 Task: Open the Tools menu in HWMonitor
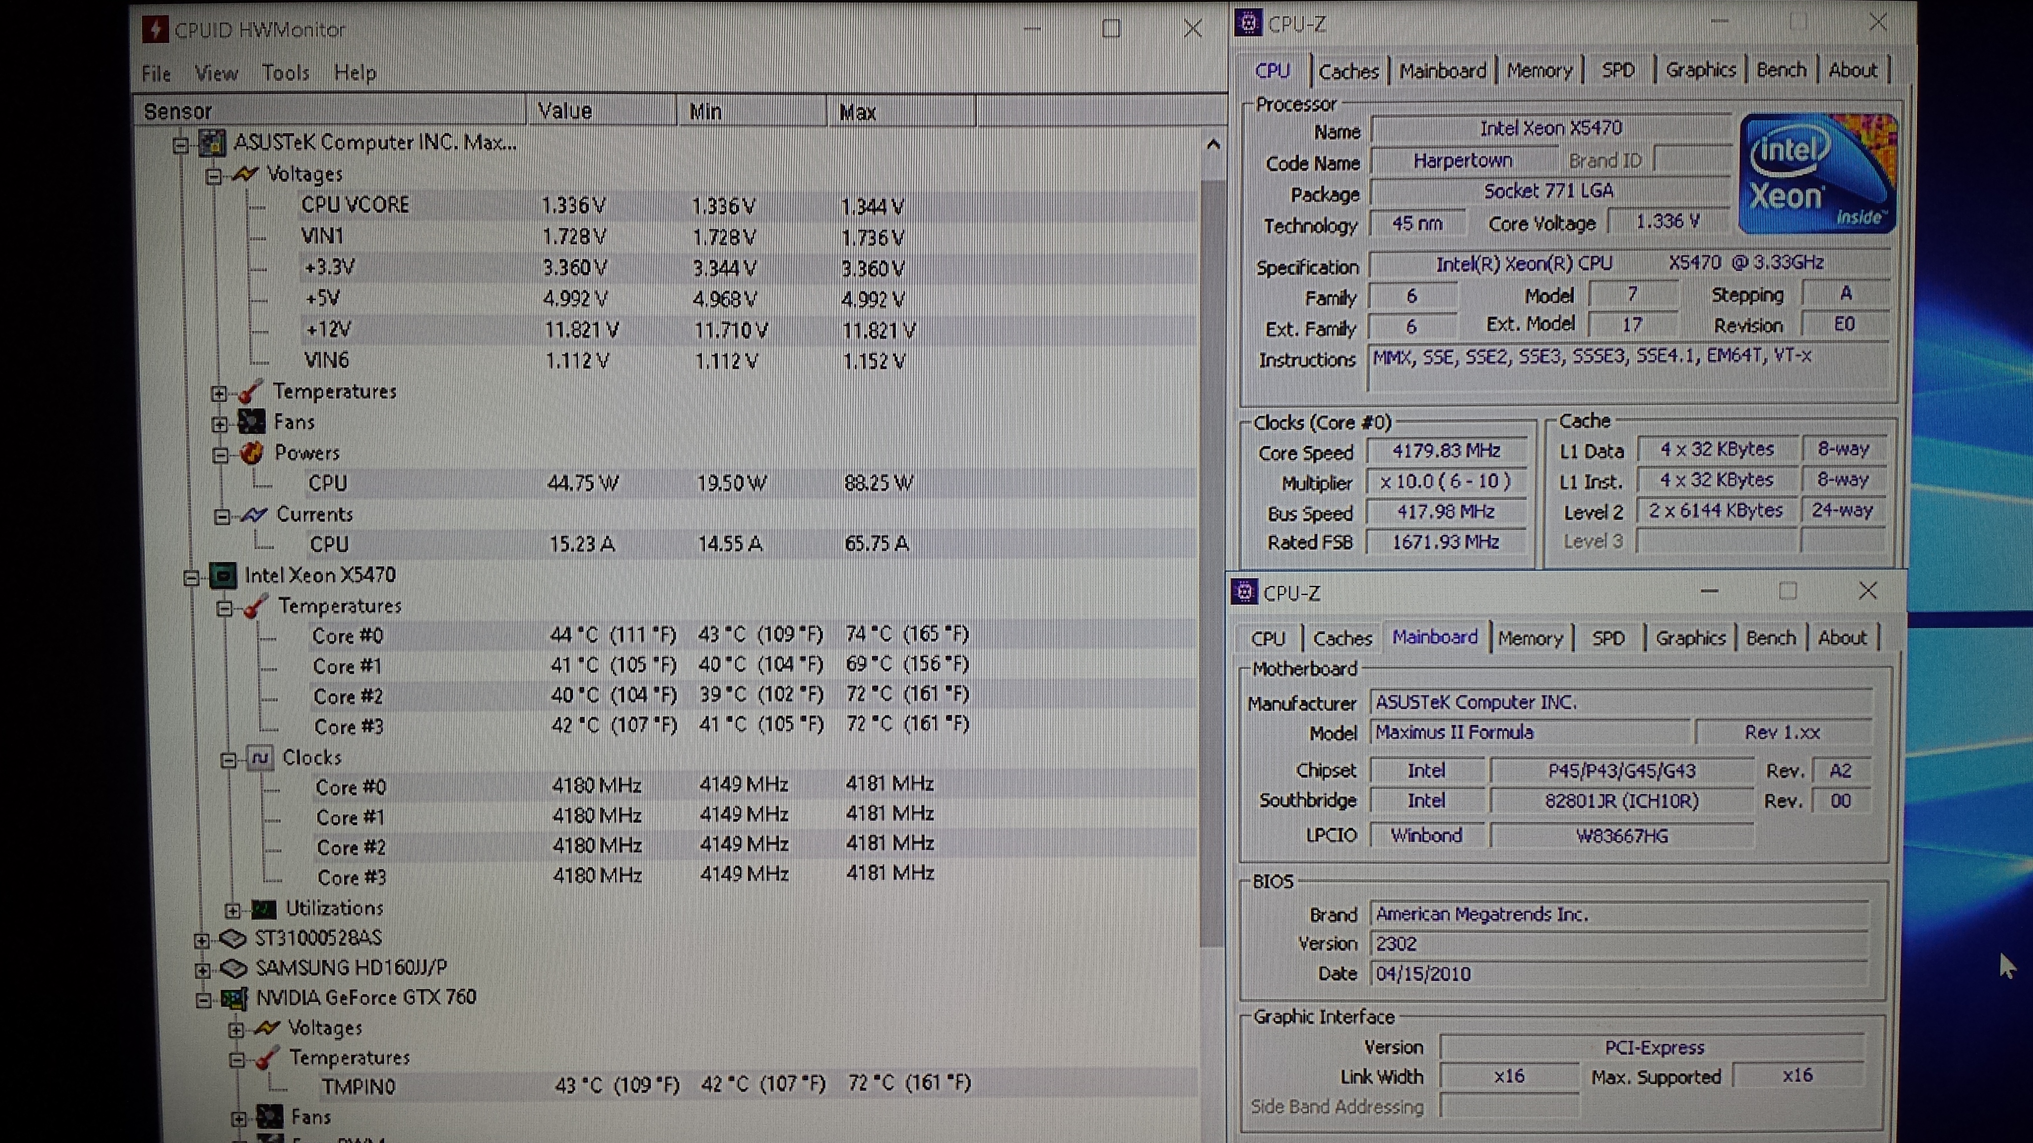(x=286, y=72)
